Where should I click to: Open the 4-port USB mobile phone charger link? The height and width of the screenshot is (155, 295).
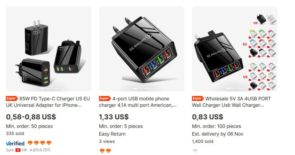(x=138, y=102)
